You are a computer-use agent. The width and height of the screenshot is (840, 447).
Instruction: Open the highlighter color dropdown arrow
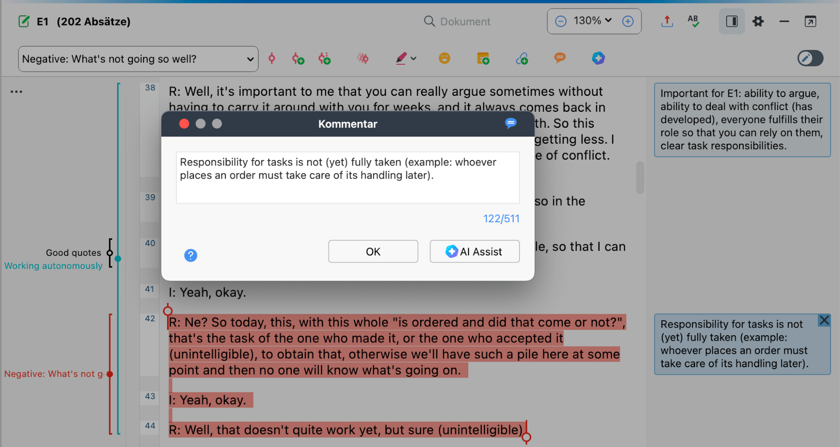coord(414,58)
